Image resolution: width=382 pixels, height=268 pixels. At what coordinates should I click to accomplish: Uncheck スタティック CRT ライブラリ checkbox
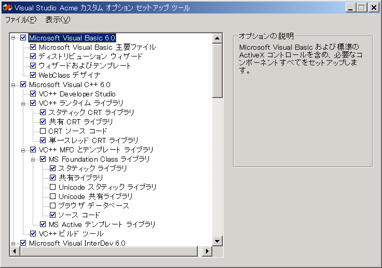tap(43, 112)
